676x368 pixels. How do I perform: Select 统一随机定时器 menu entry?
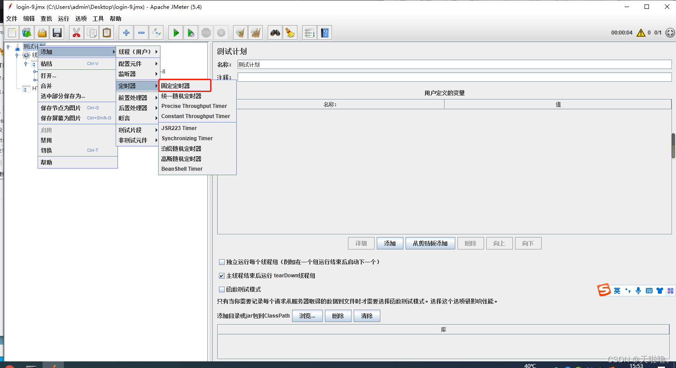197,96
